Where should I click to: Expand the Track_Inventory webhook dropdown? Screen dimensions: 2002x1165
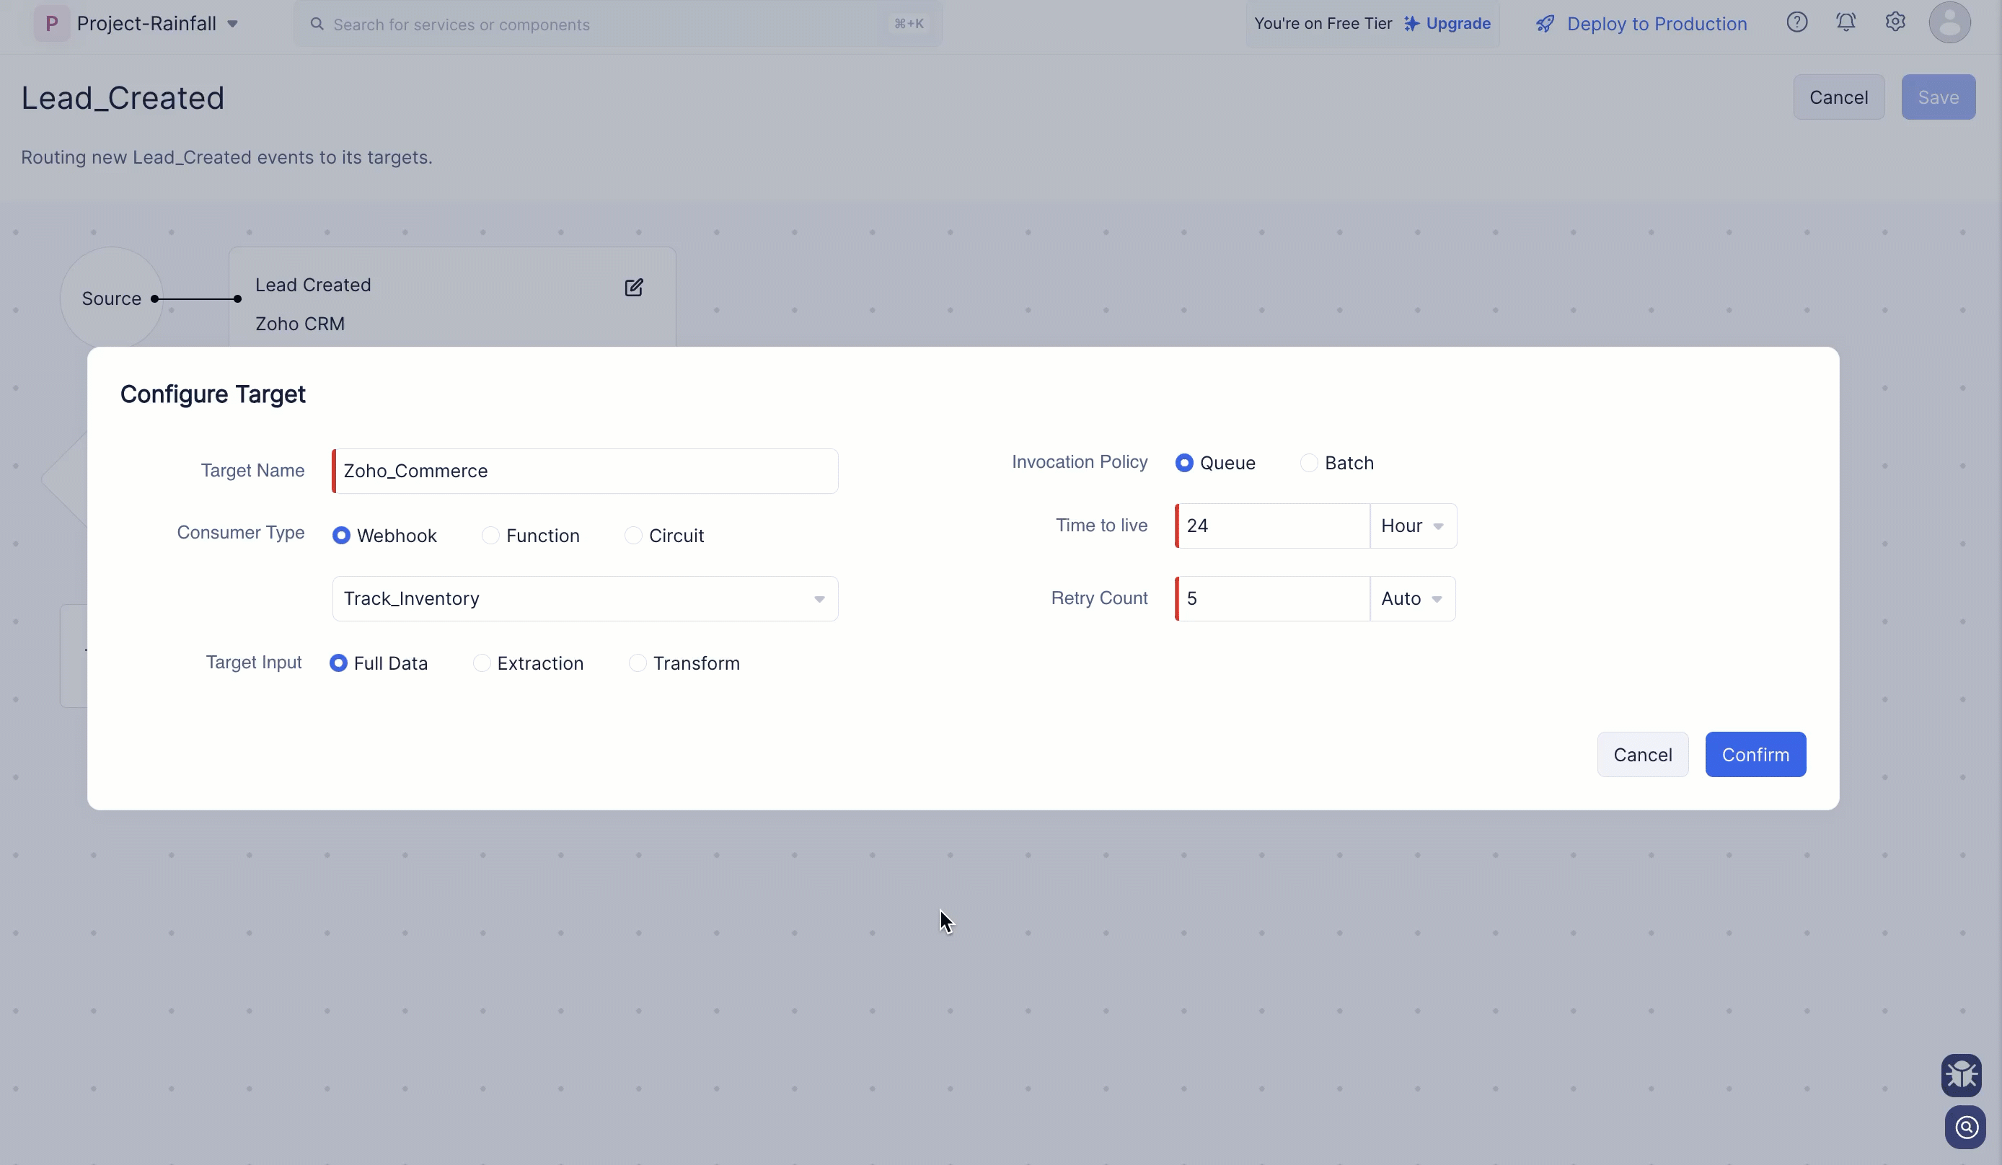tap(585, 599)
